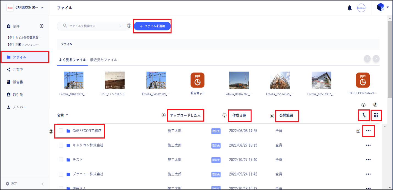Open the 報告書.pdf ppt icon
Screen dimensions: 393x190
(197, 80)
